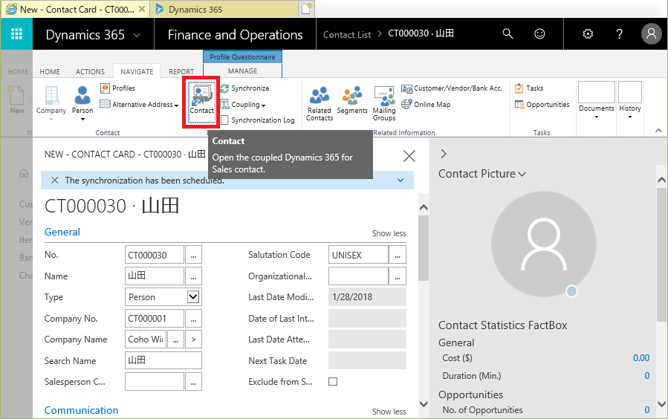
Task: Open the smiley feedback icon
Action: pos(539,33)
